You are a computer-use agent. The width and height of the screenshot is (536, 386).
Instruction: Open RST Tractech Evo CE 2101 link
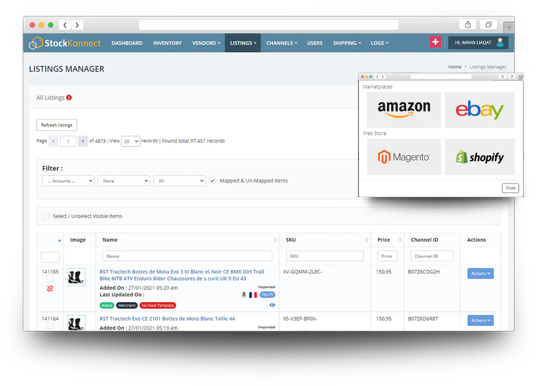coord(167,318)
